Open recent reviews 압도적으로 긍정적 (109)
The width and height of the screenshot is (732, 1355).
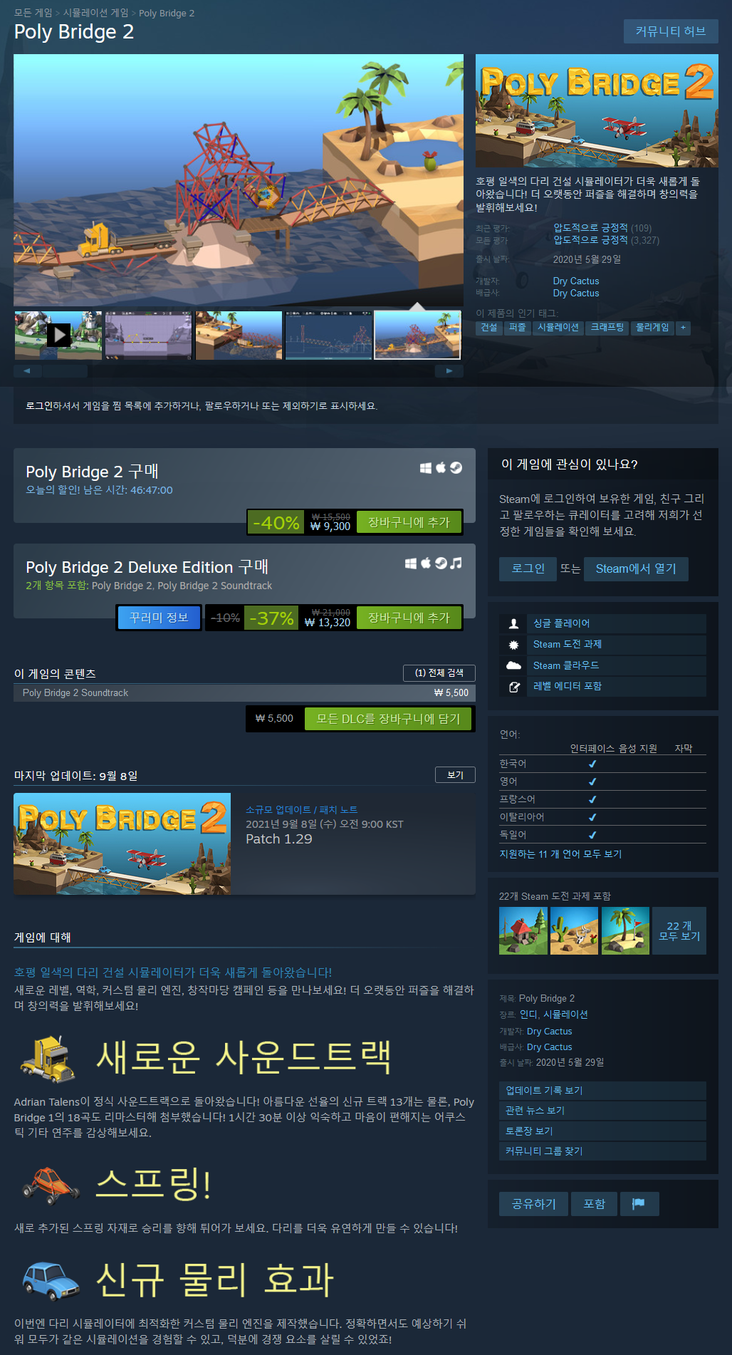602,228
